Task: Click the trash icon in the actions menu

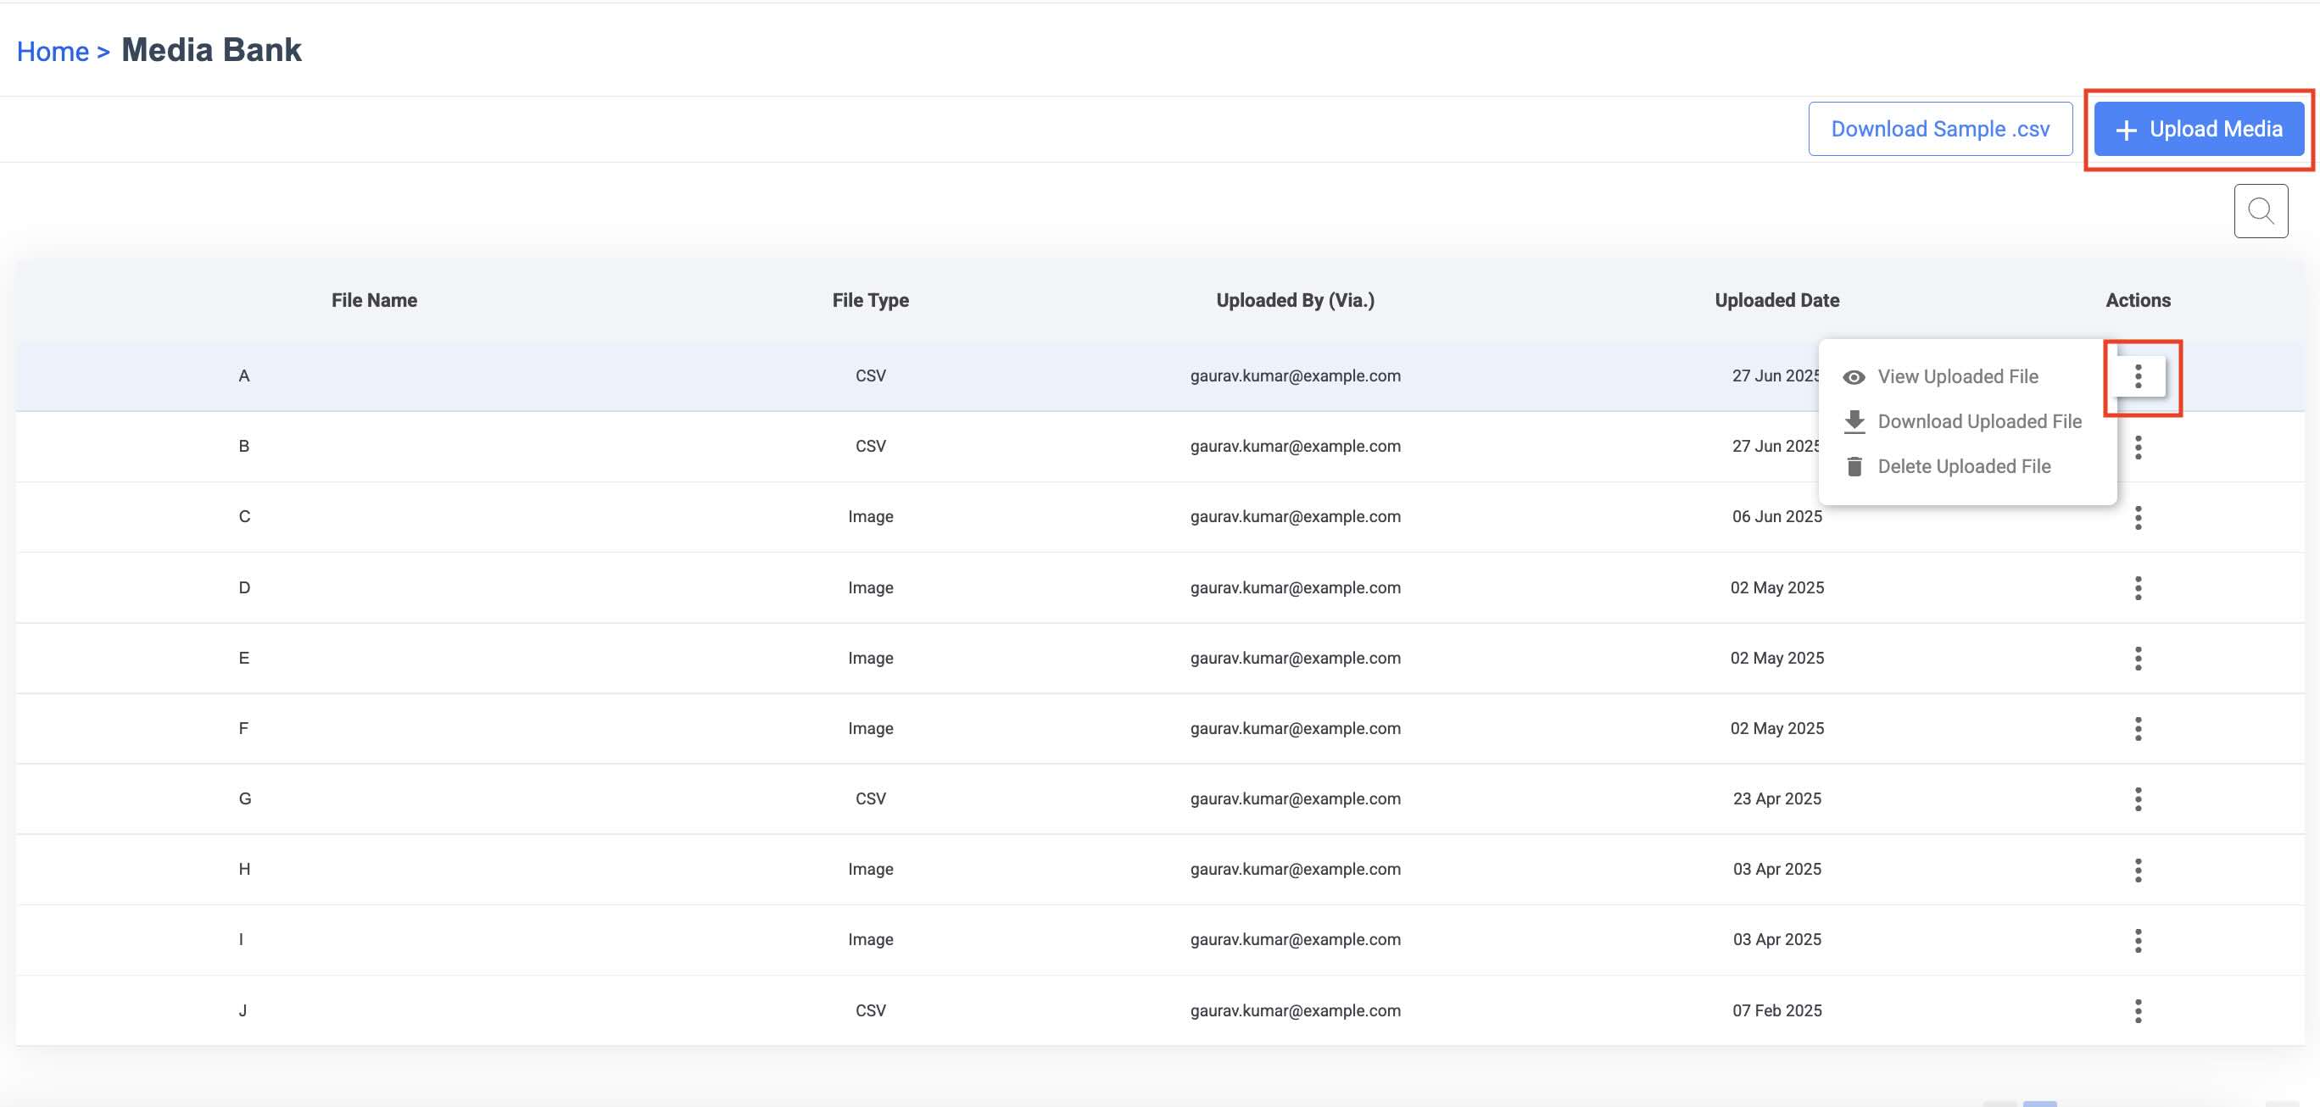Action: point(1854,466)
